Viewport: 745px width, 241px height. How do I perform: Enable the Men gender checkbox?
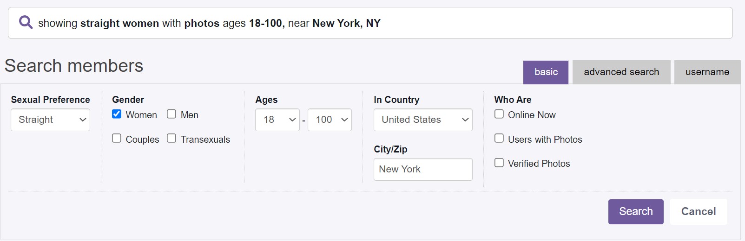(x=171, y=114)
